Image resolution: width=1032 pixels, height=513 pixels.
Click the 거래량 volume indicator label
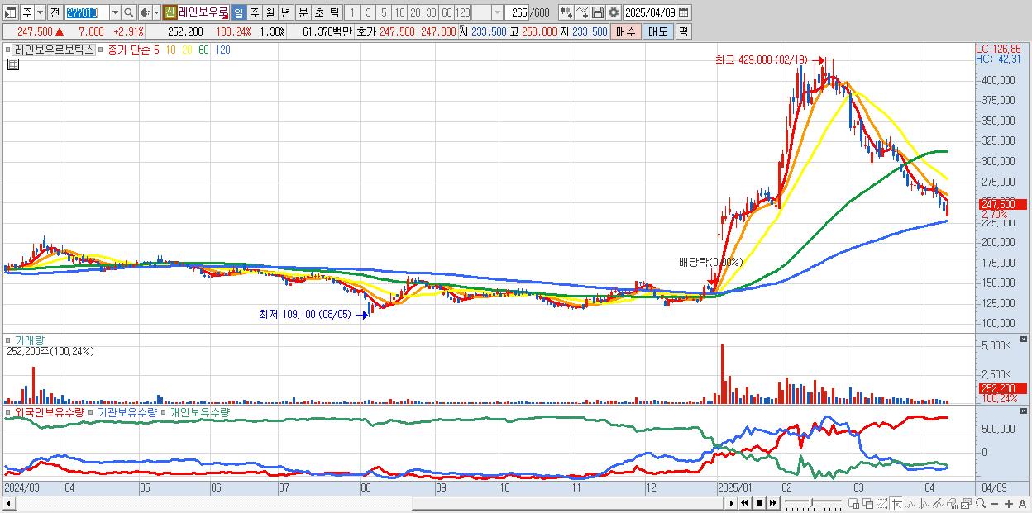tap(29, 340)
